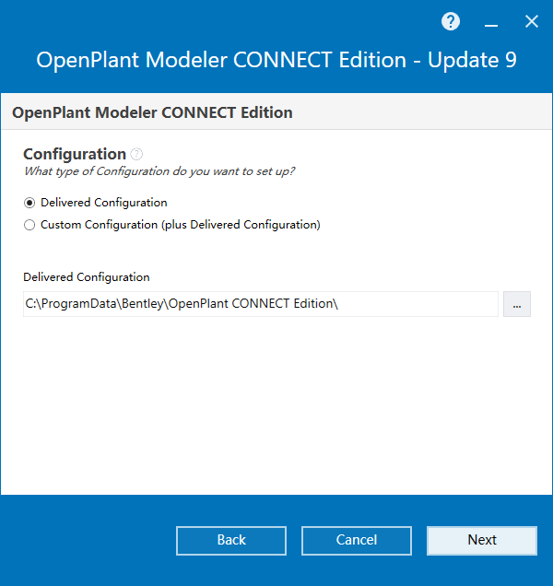Click the Delivered Configuration radio label text
Screen dimensions: 553x586
[x=104, y=203]
